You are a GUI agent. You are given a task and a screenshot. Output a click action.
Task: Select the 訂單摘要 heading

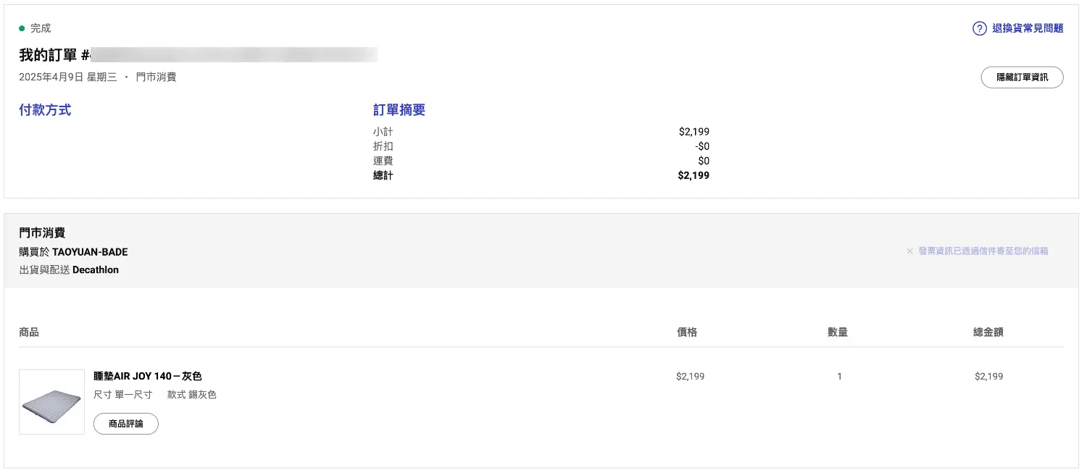(399, 110)
